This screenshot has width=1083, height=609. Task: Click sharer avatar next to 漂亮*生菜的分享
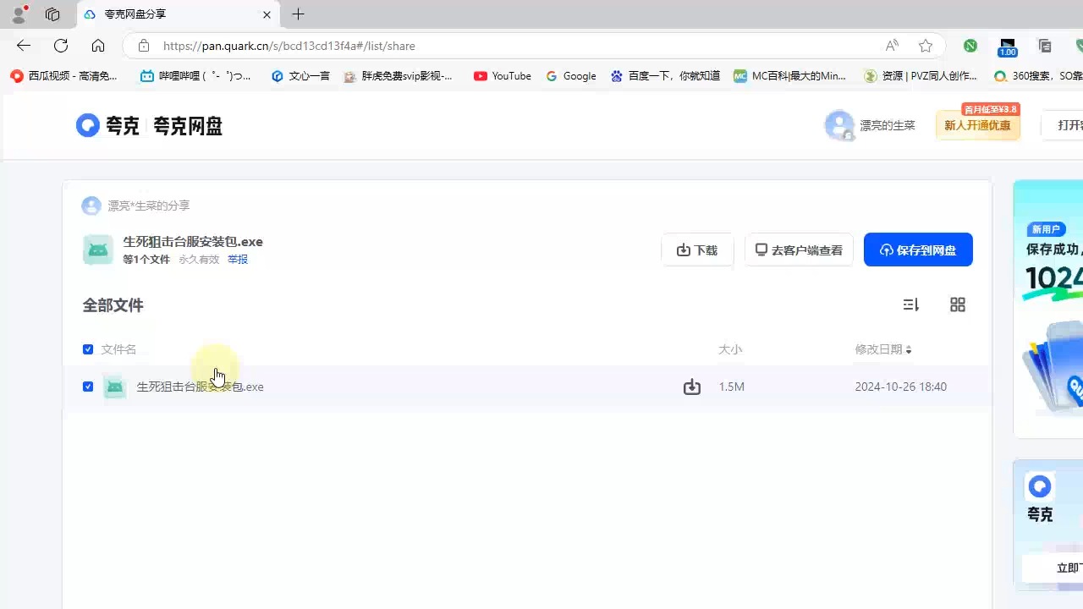point(91,206)
